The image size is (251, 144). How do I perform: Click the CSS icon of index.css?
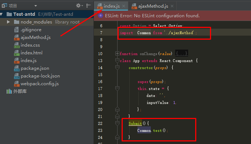click(17, 45)
